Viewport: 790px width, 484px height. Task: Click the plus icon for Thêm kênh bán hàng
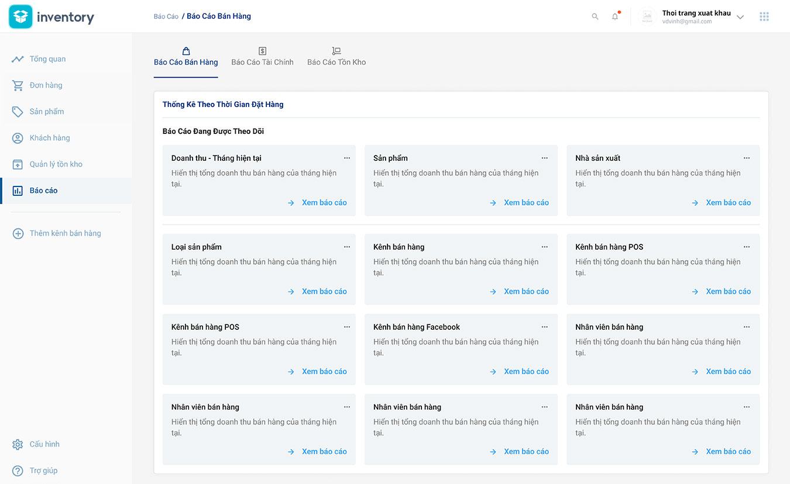[x=18, y=233]
